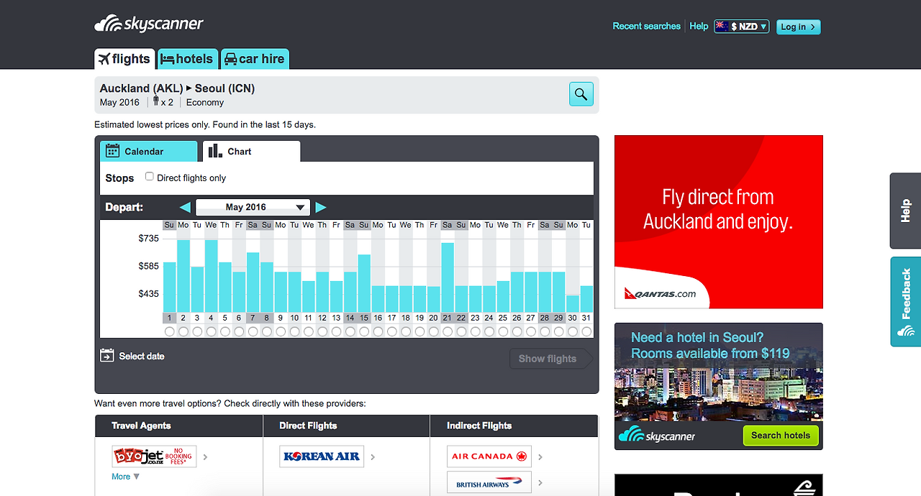The image size is (921, 496).
Task: Click the New Zealand flag icon
Action: (x=722, y=26)
